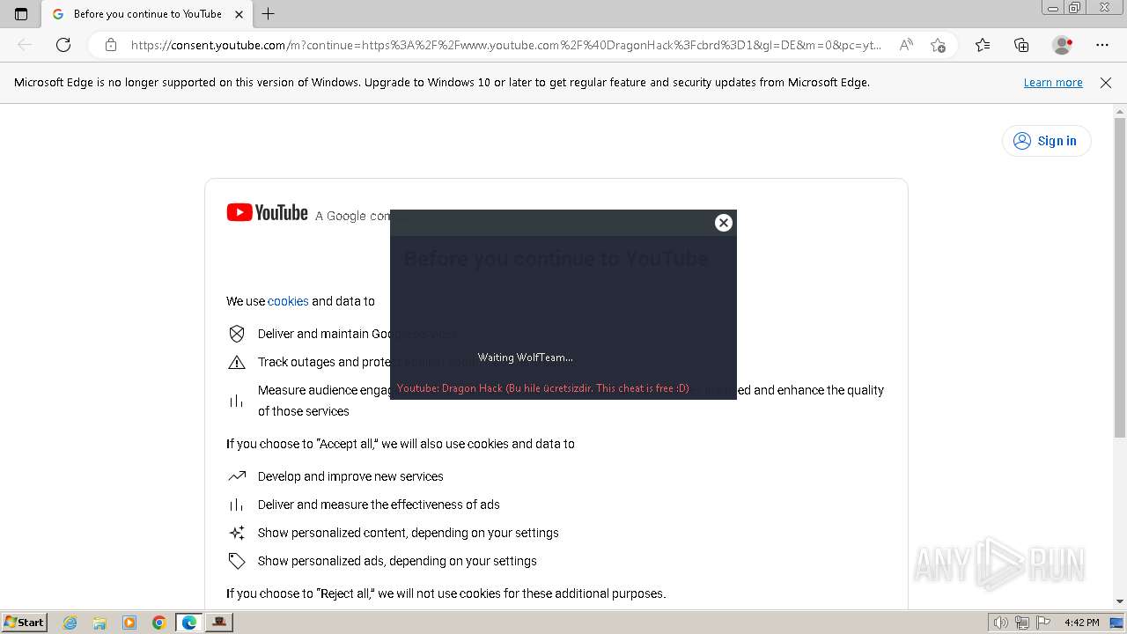Screen dimensions: 1127x634
Task: Open the tab actions menu icon
Action: pyautogui.click(x=21, y=14)
